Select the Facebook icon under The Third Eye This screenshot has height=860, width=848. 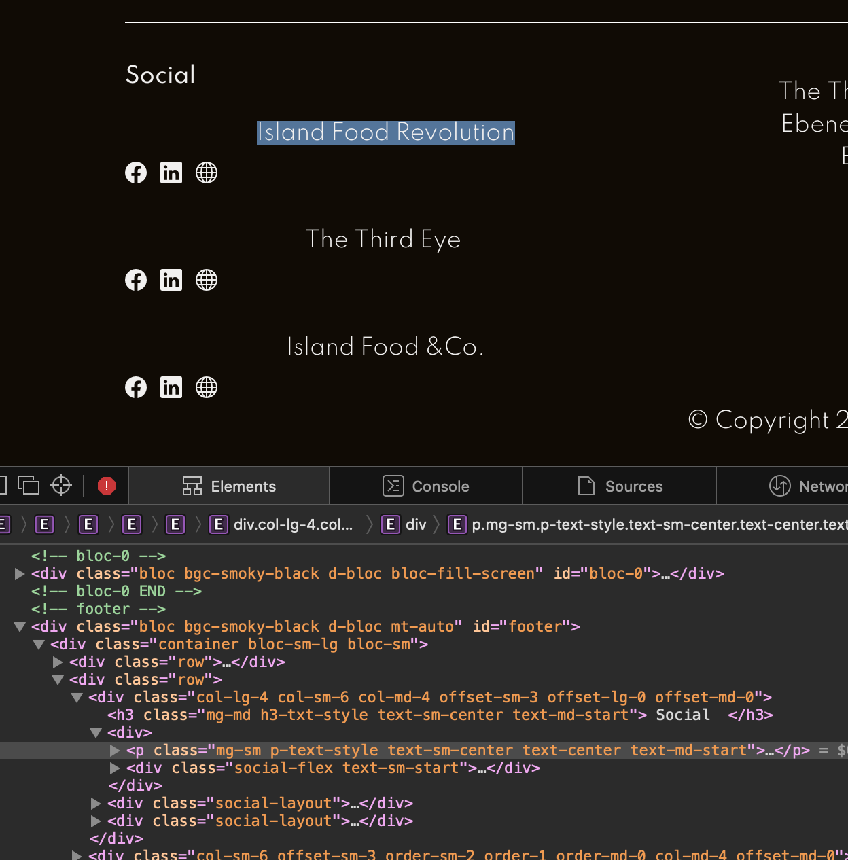coord(136,280)
